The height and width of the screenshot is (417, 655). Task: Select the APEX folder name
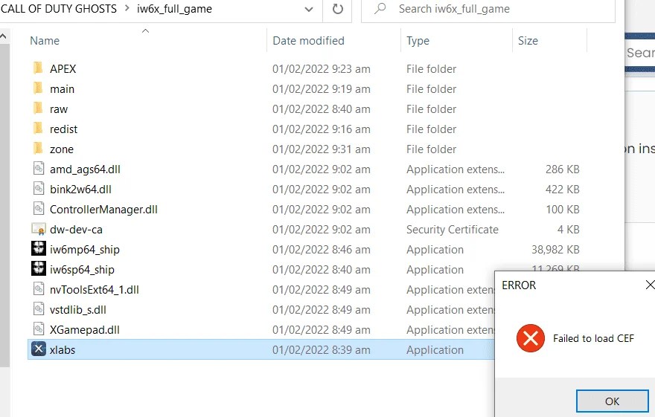coord(63,69)
